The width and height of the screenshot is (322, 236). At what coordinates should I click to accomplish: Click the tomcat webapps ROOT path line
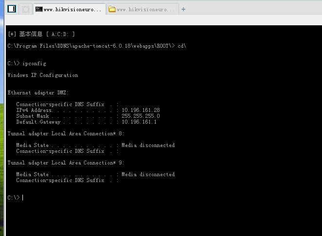(97, 46)
